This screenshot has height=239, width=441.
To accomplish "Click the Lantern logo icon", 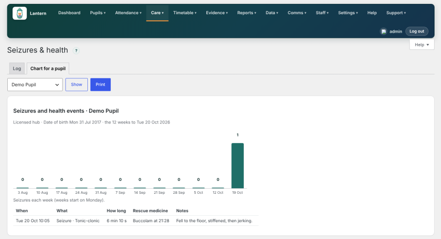I will click(x=20, y=13).
